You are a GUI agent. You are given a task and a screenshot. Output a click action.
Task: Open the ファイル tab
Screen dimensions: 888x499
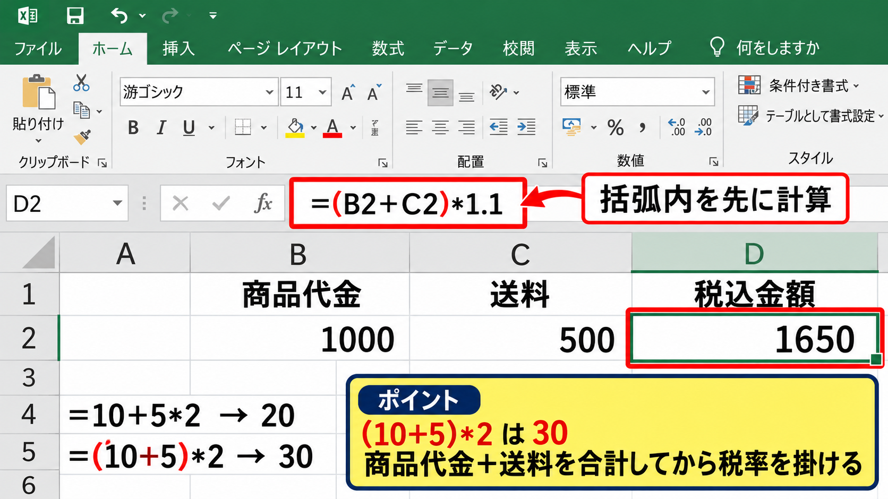coord(38,49)
